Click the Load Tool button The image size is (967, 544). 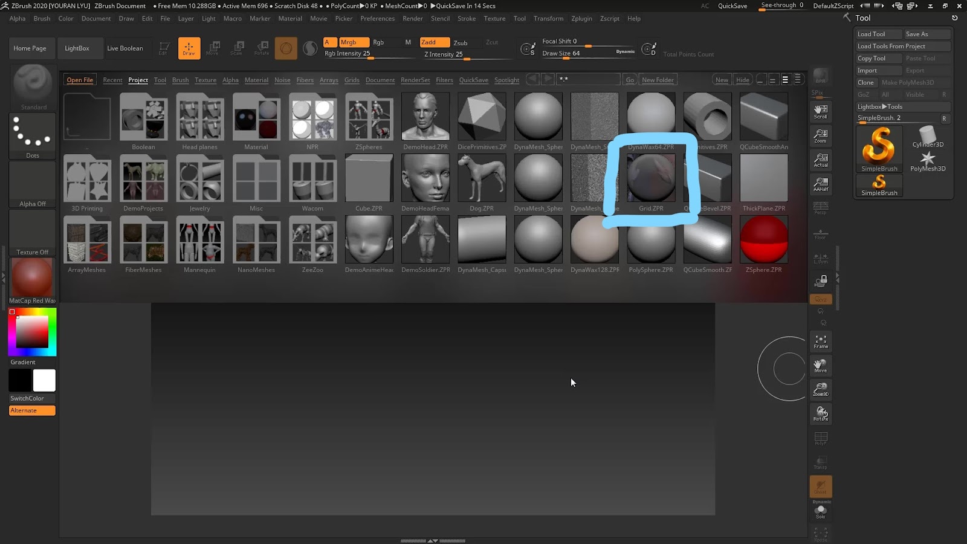(x=879, y=34)
